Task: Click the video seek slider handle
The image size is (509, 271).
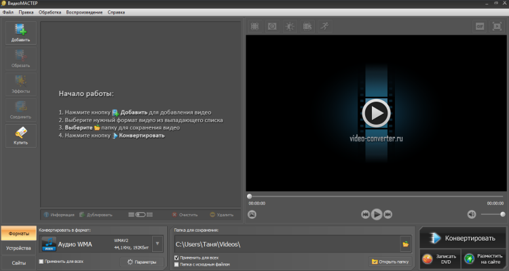Action: (249, 196)
